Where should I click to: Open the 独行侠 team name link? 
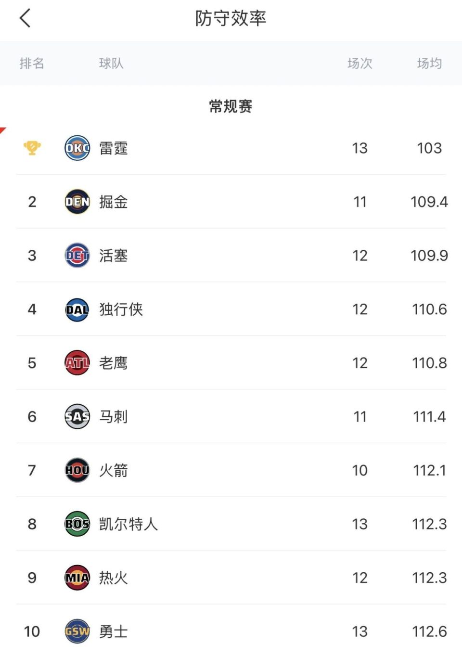coord(121,309)
